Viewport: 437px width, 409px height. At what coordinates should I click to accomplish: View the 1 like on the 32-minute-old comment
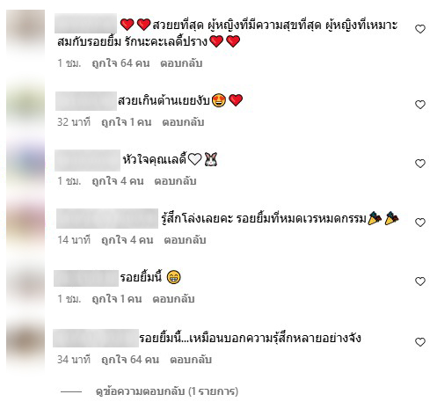pyautogui.click(x=126, y=122)
